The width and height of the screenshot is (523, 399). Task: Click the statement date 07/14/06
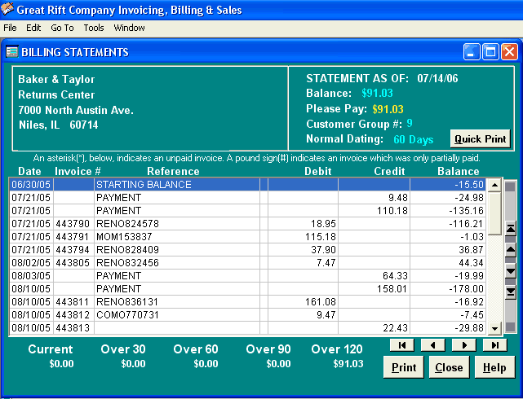click(x=437, y=78)
